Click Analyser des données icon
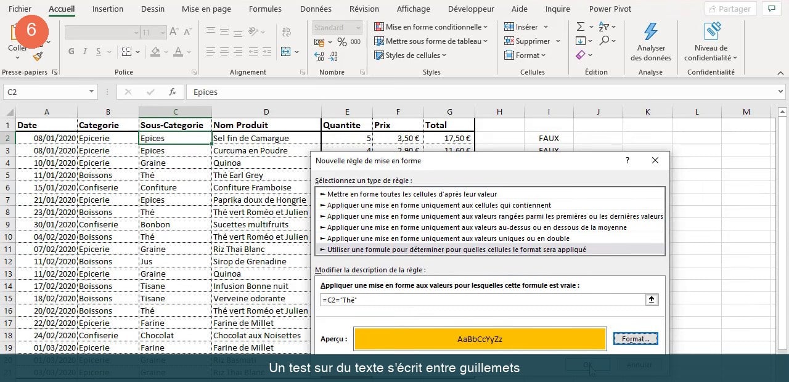Viewport: 789px width, 382px height. tap(650, 31)
